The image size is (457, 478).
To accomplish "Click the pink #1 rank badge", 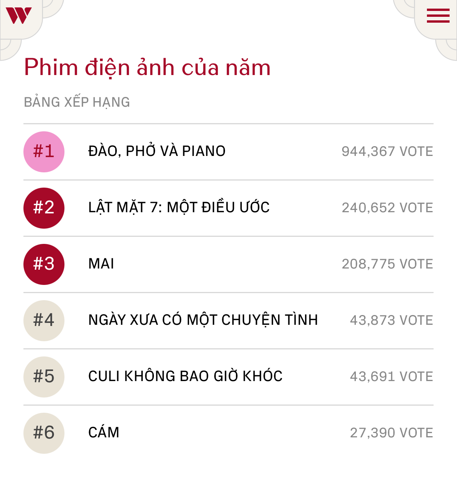I will coord(44,152).
